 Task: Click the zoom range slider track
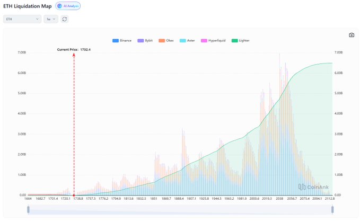[x=180, y=210]
